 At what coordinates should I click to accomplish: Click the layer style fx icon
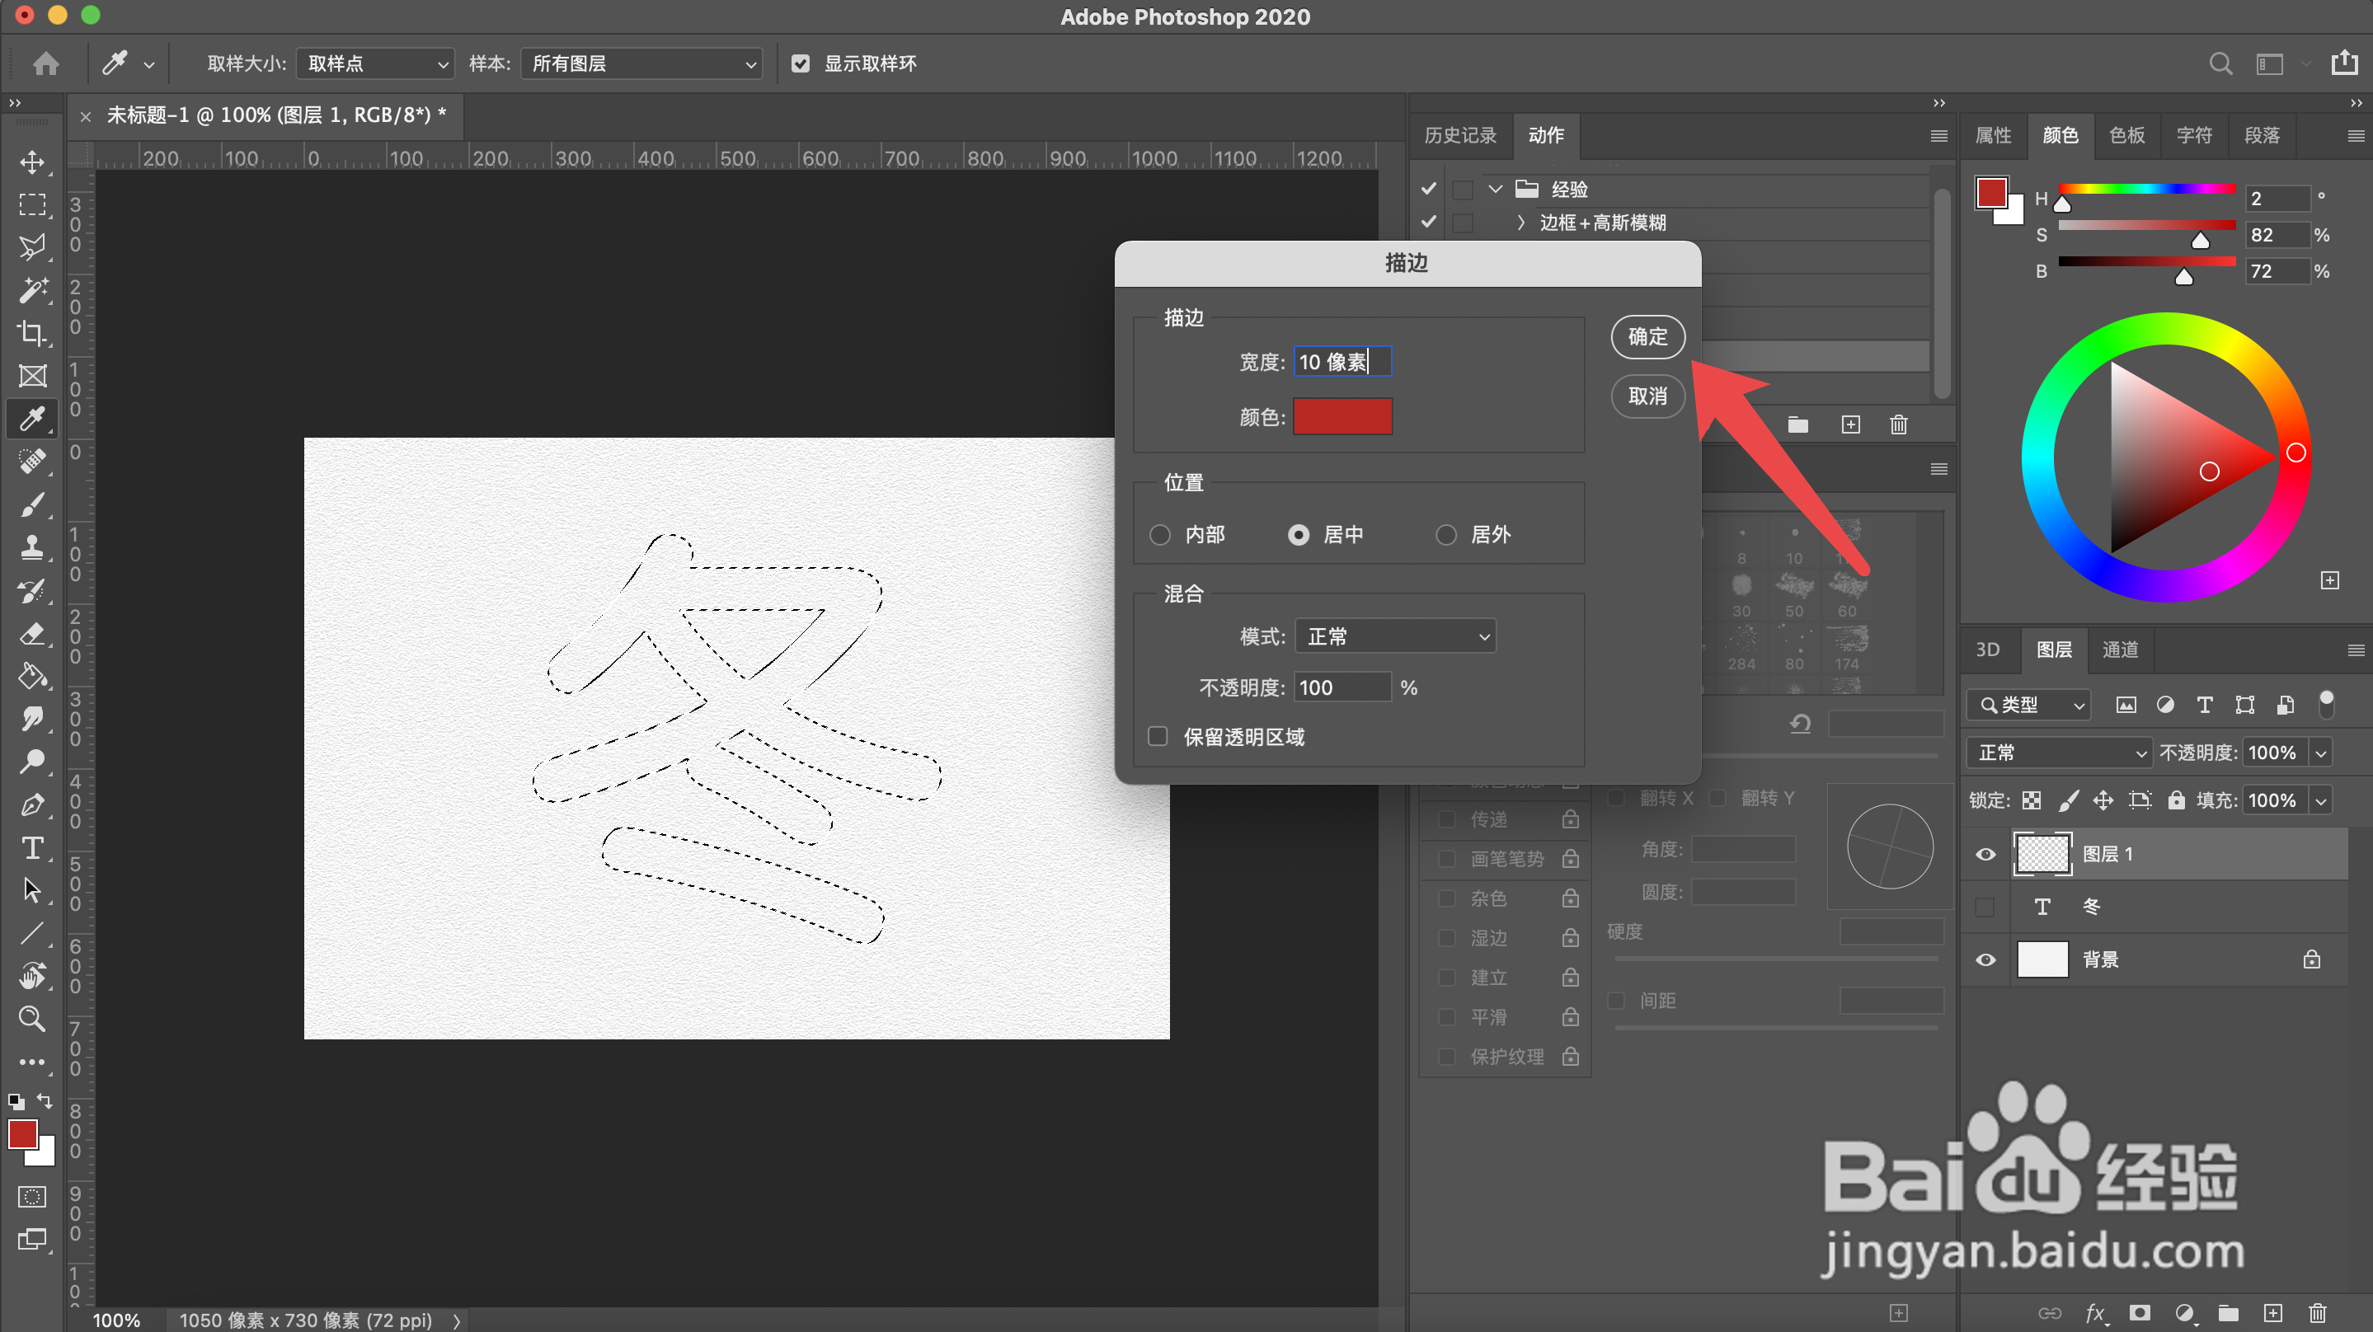point(2095,1313)
